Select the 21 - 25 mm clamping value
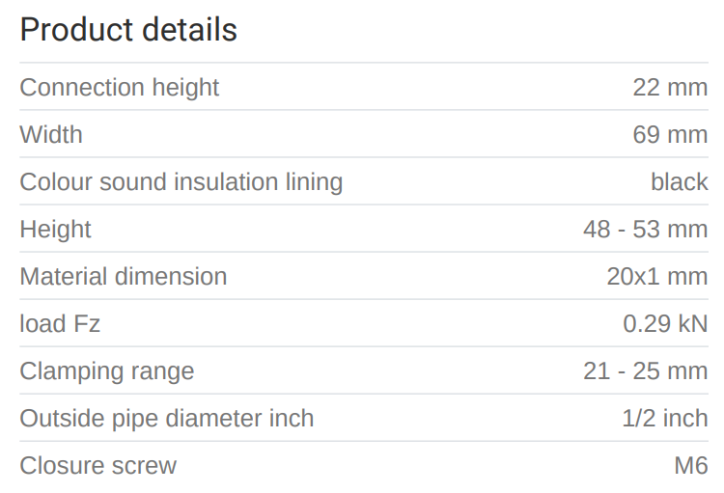The image size is (724, 493). pos(645,370)
